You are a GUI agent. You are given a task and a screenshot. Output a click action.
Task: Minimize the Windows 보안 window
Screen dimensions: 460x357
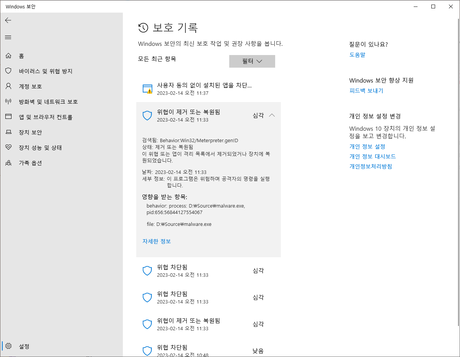416,6
